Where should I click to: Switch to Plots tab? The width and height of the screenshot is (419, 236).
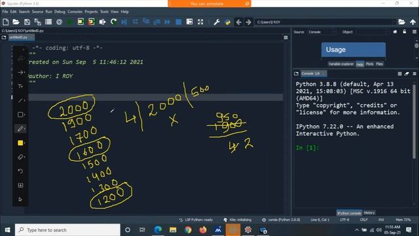(369, 64)
